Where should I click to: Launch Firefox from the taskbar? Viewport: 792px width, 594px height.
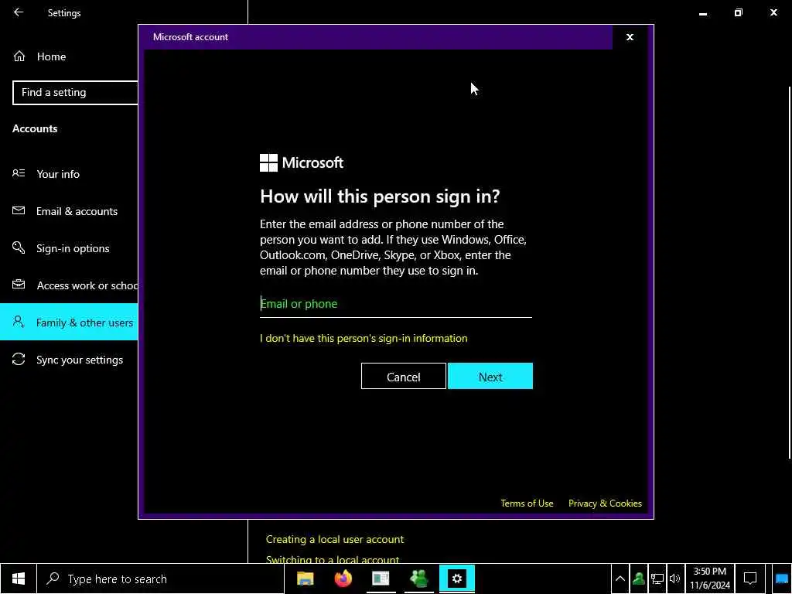tap(343, 579)
